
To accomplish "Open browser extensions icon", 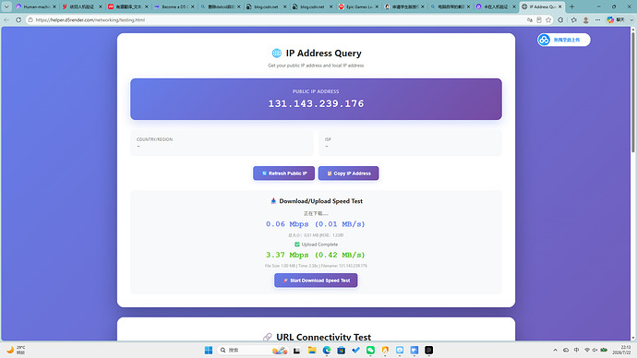I will pyautogui.click(x=560, y=19).
